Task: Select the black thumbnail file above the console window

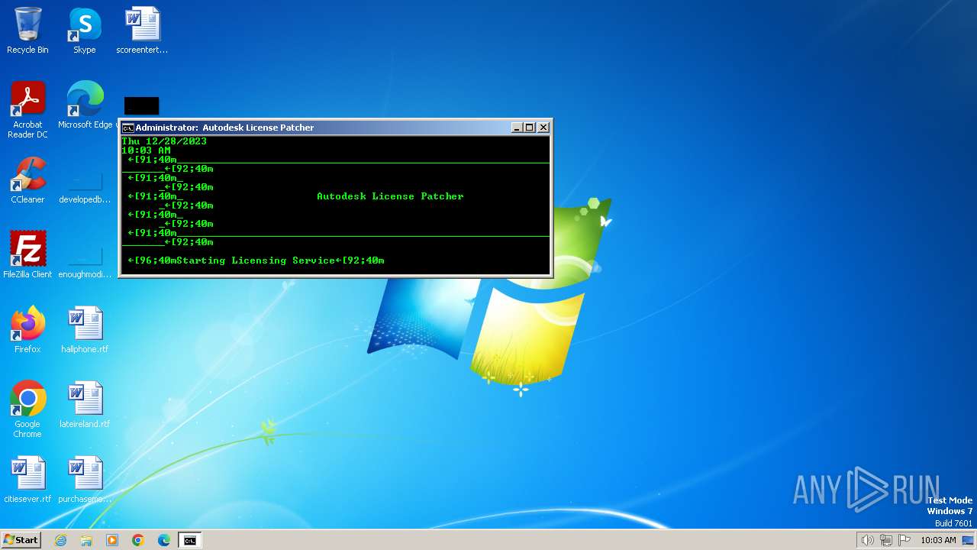Action: coord(142,105)
